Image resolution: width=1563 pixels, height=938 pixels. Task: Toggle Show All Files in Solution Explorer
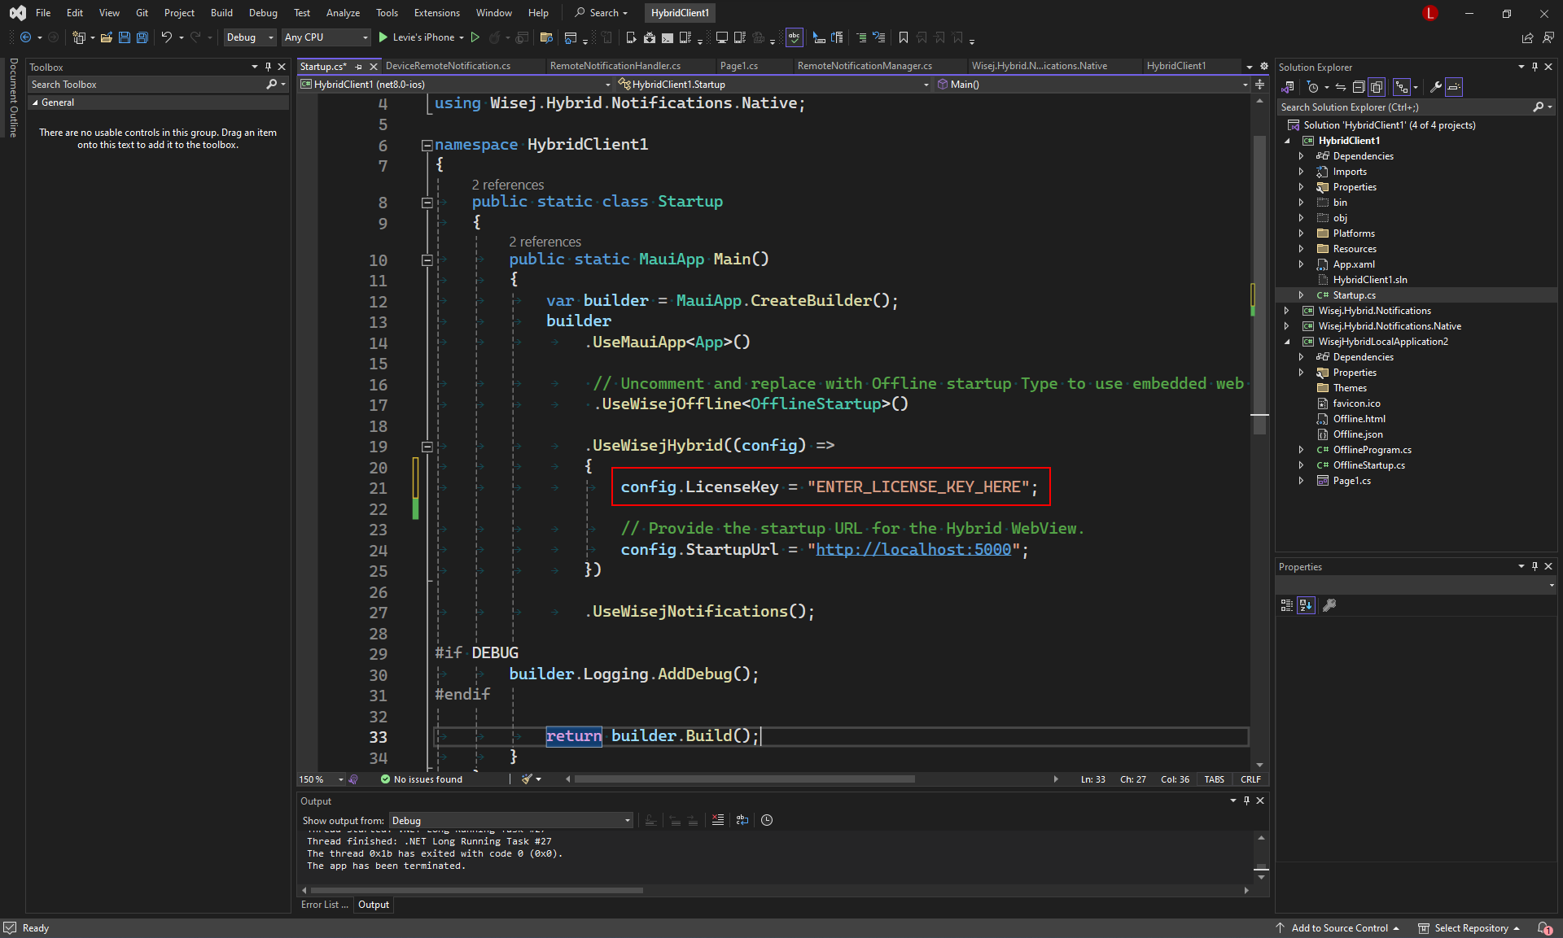click(x=1377, y=87)
